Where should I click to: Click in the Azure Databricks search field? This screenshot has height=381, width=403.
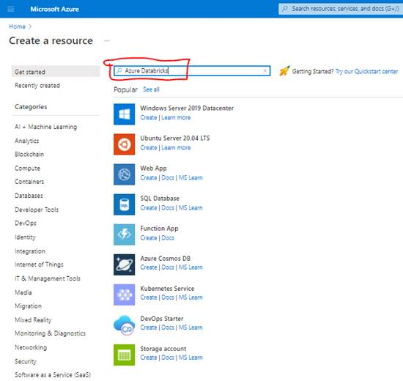pos(192,70)
